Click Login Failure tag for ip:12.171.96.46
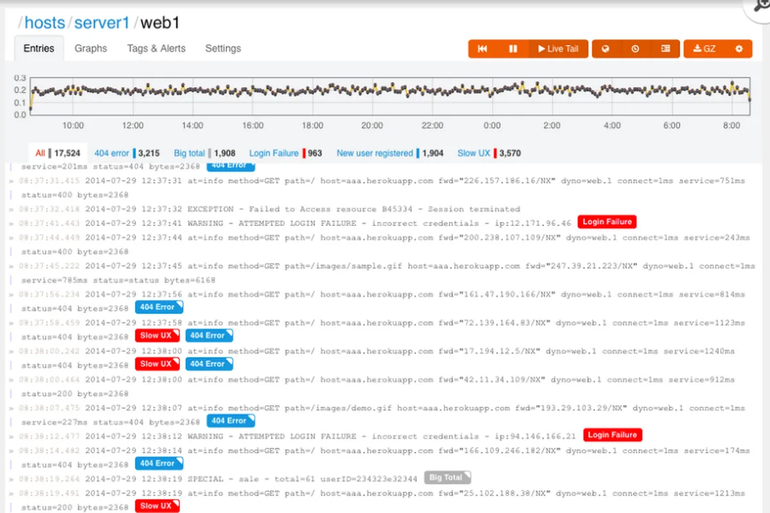Viewport: 770px width, 513px height. coord(607,222)
